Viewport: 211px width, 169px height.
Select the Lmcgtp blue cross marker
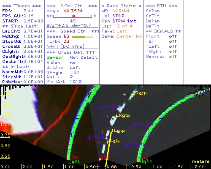point(89,138)
